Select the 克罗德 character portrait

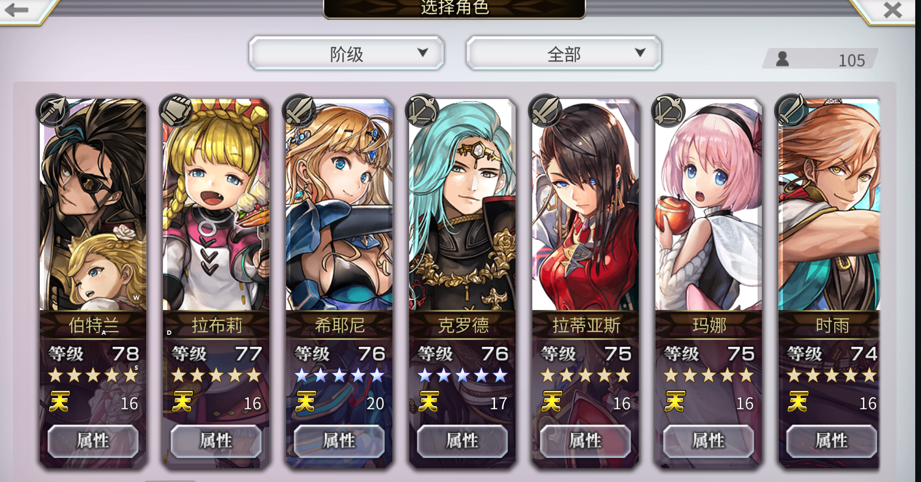(x=462, y=205)
